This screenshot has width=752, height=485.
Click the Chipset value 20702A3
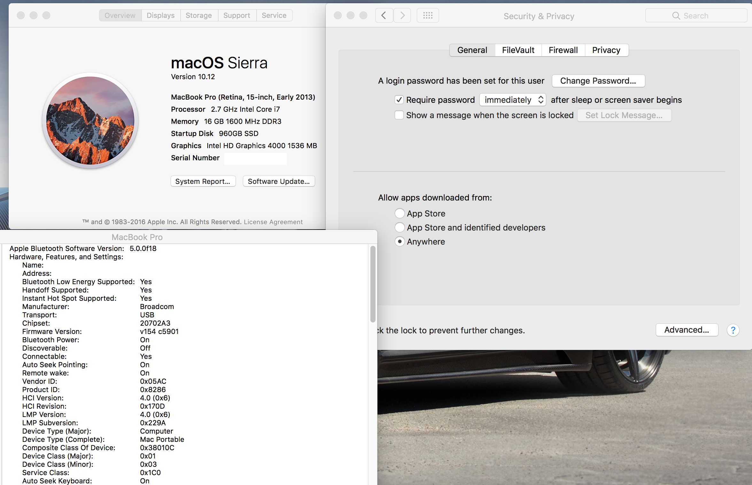[x=155, y=323]
